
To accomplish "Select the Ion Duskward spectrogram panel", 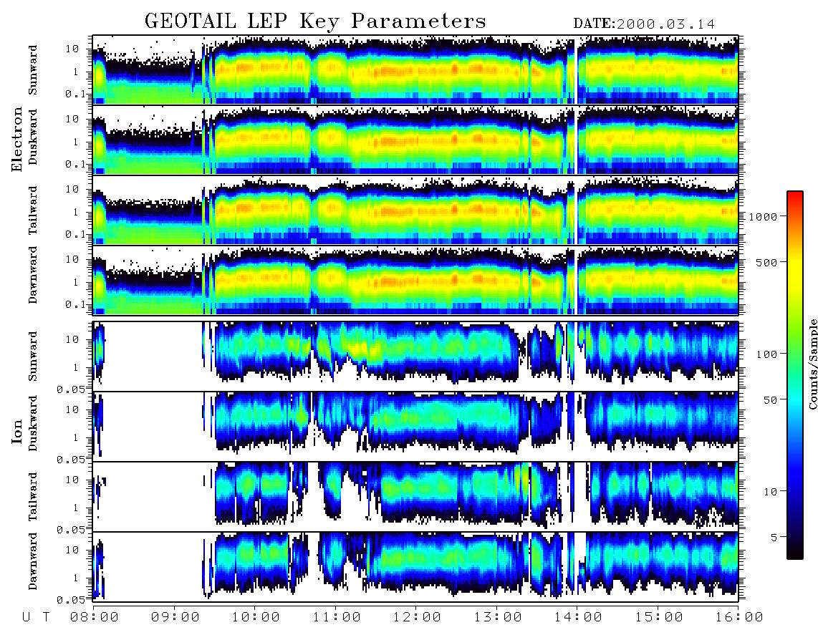I will pos(415,426).
